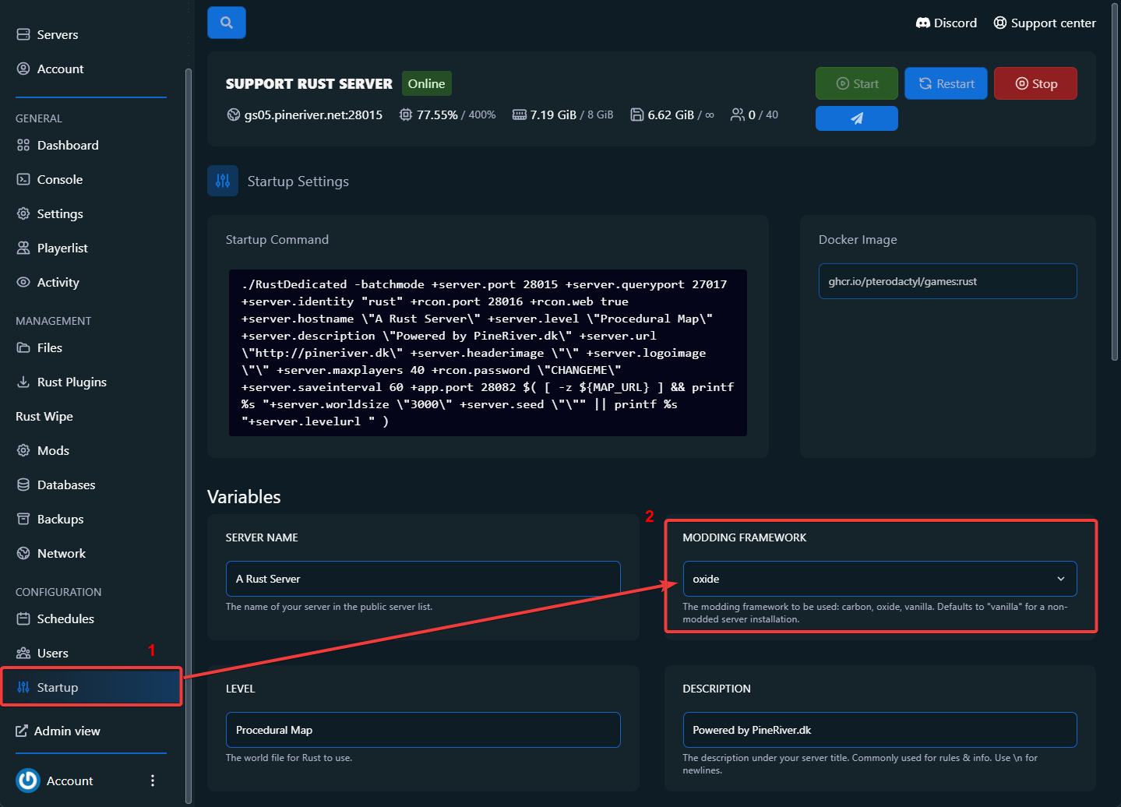
Task: Click the sidebar vertical scrollbar
Action: pos(188,436)
